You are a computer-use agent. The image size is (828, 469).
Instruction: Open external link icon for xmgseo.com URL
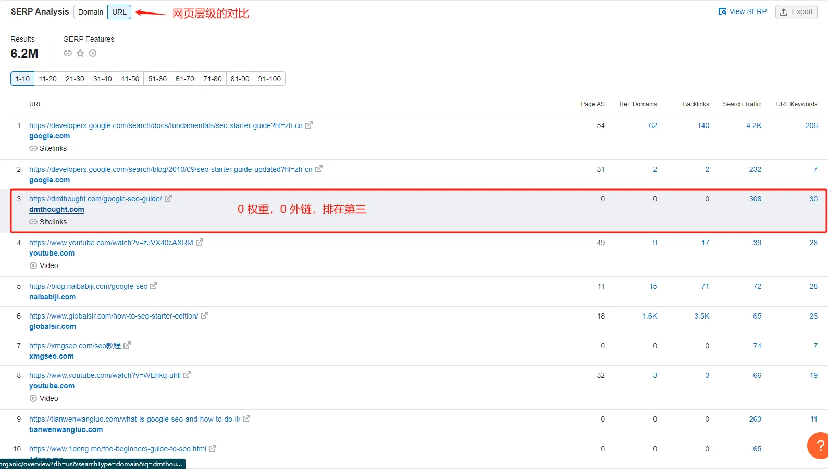coord(127,345)
